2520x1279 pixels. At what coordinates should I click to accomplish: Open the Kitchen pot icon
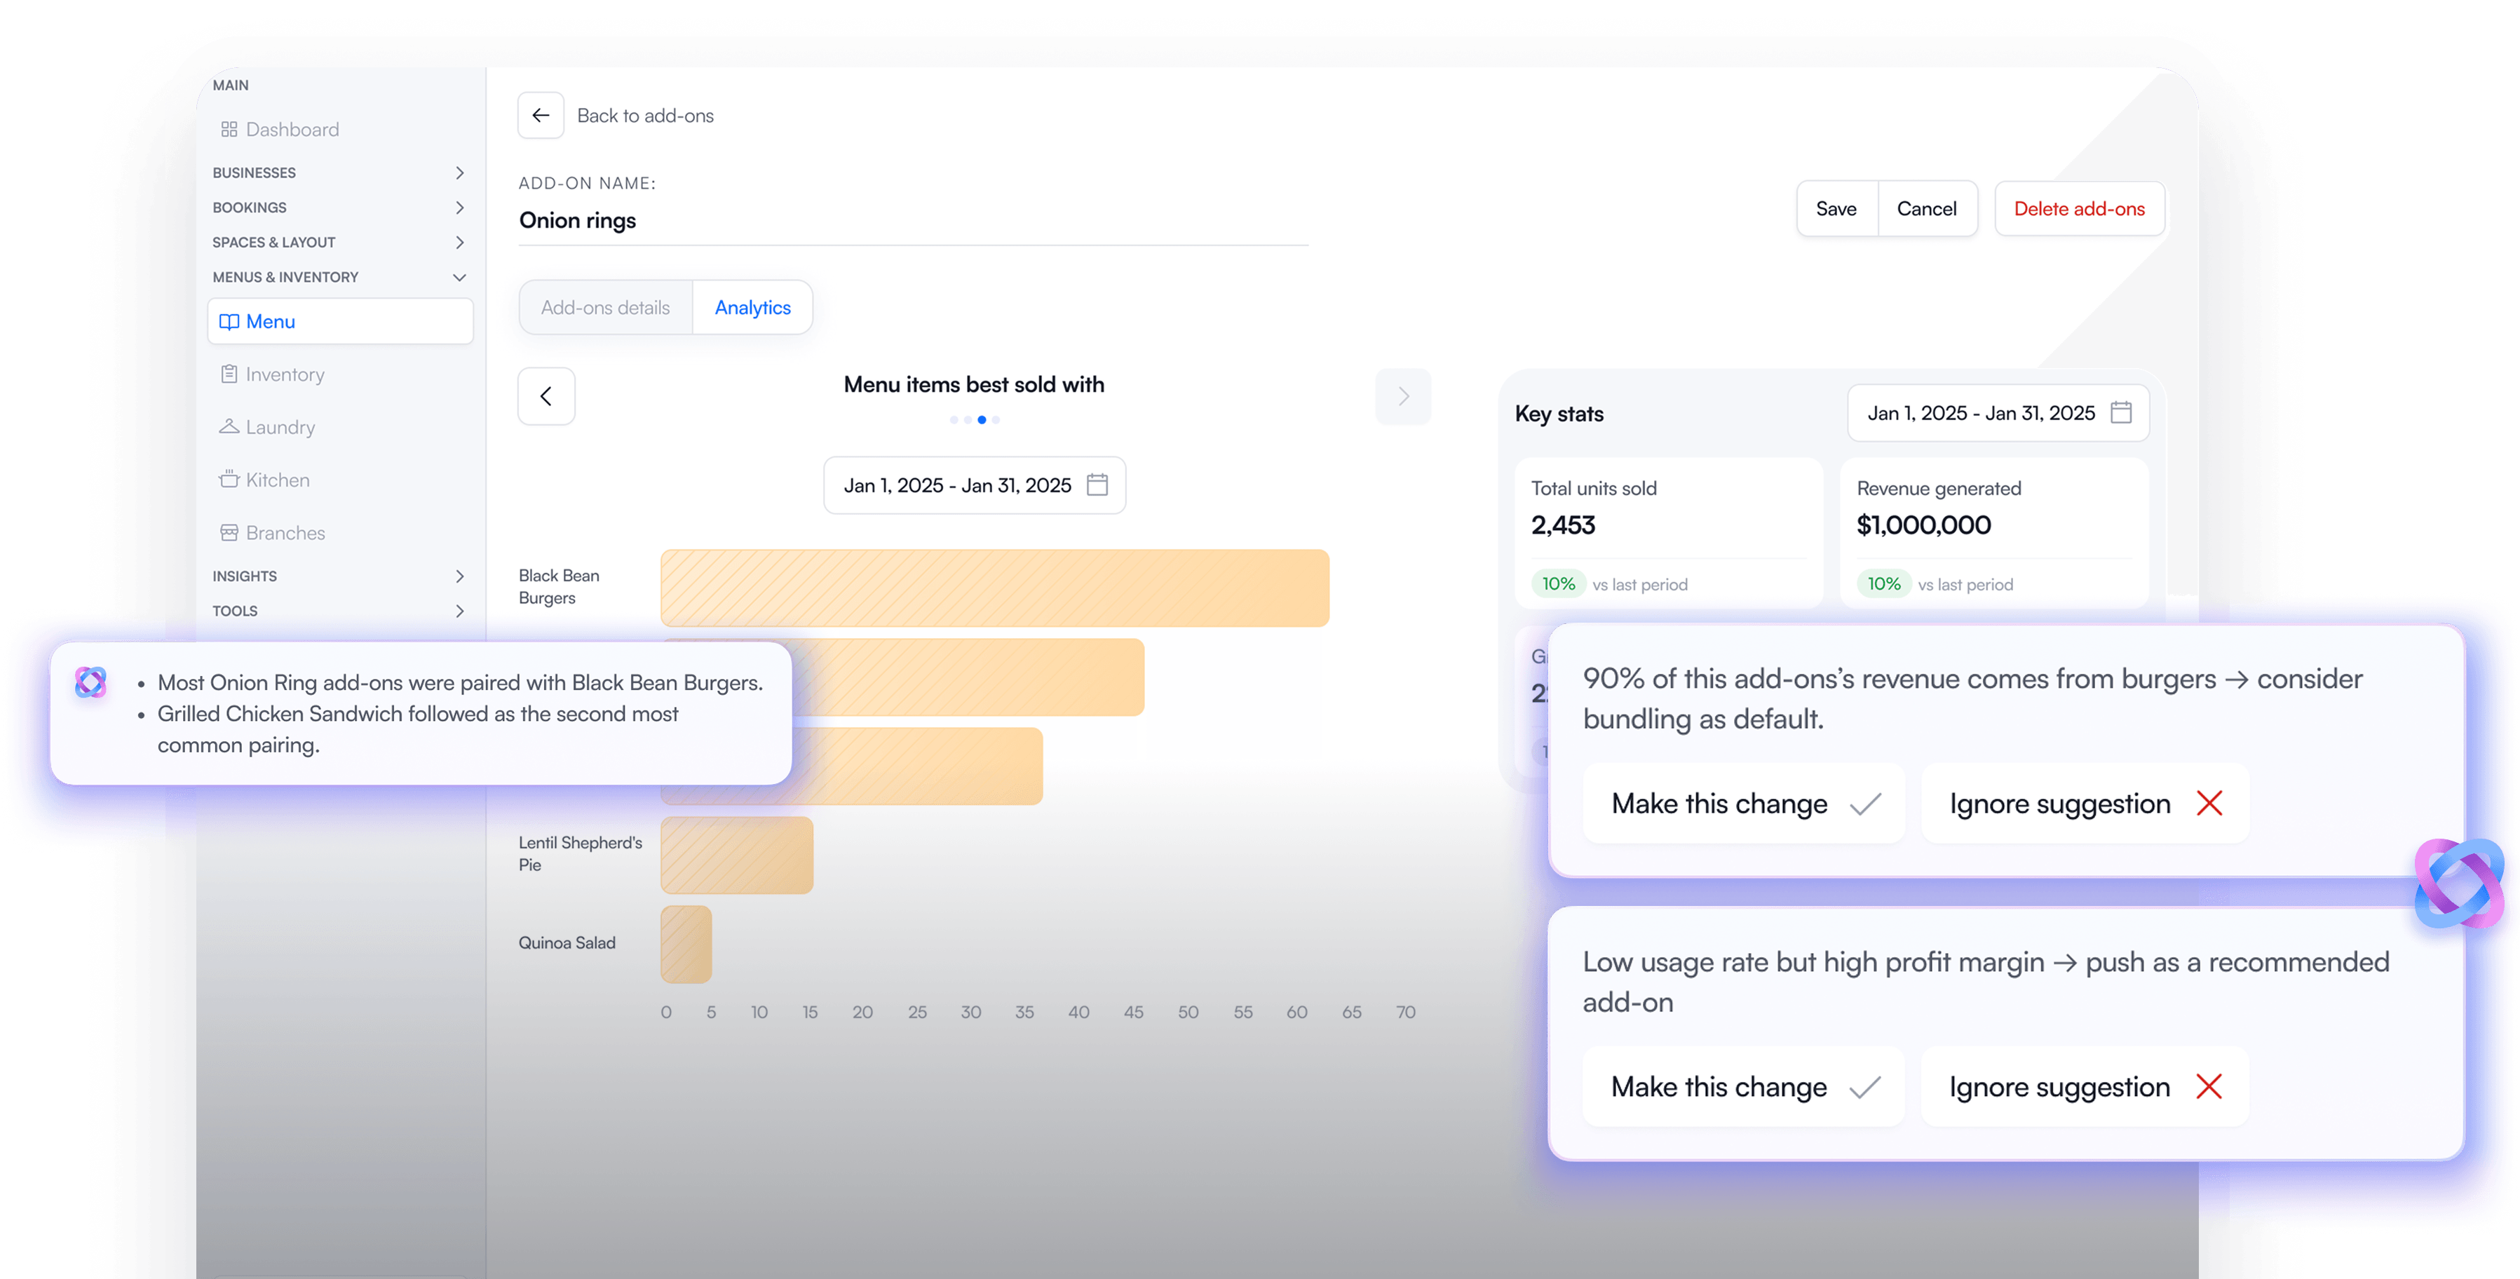pos(229,480)
